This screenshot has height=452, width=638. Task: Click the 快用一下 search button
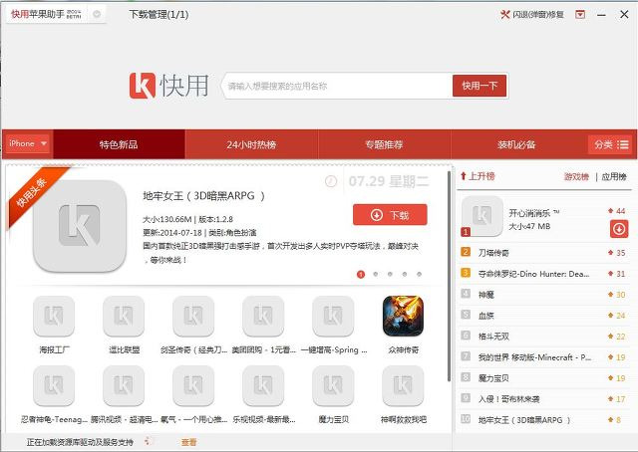pyautogui.click(x=479, y=86)
